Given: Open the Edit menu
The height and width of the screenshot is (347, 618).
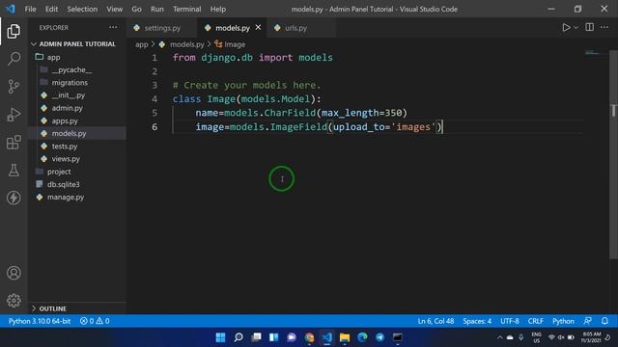Looking at the screenshot, I should (51, 9).
